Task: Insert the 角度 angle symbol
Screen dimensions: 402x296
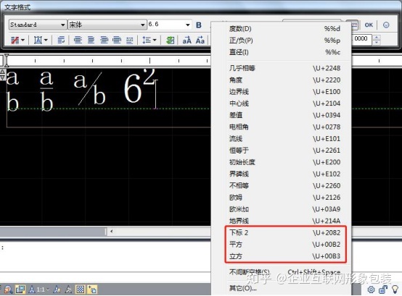Action: pyautogui.click(x=284, y=80)
